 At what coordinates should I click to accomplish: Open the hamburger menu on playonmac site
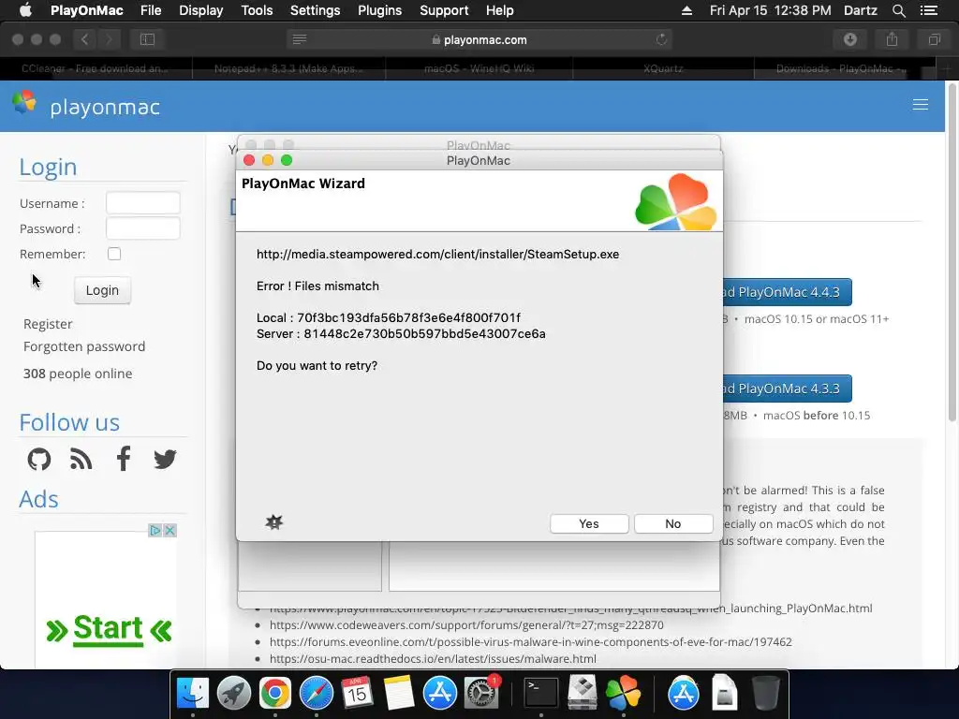coord(921,105)
